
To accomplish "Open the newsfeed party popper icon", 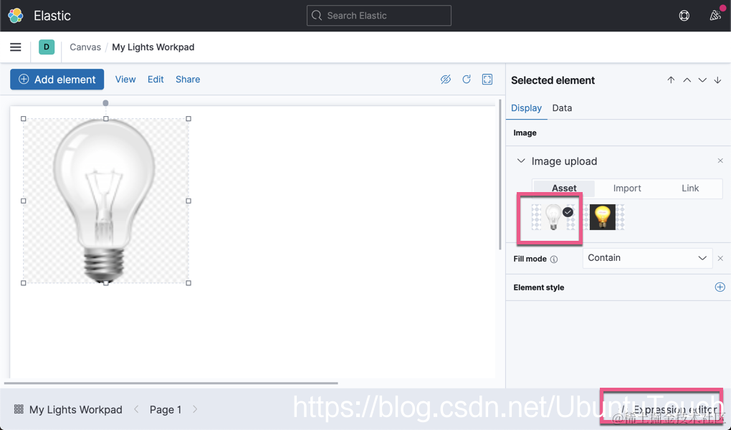I will [715, 15].
